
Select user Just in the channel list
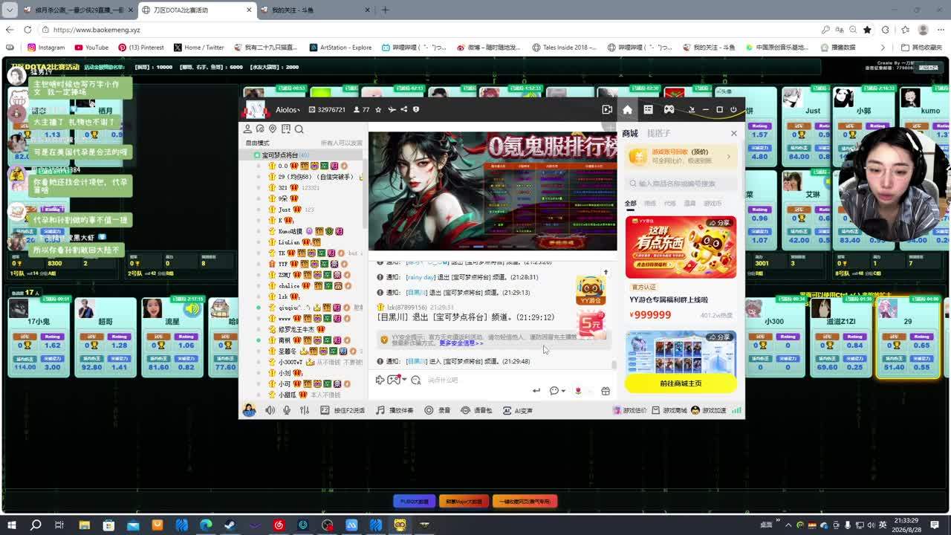[x=285, y=210]
